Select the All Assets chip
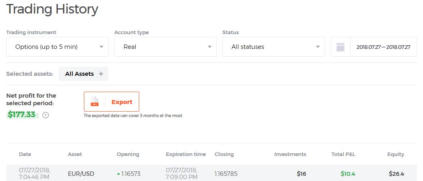The width and height of the screenshot is (423, 181). click(84, 74)
